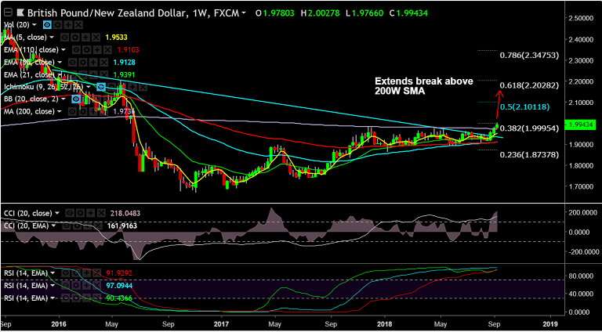Open dropdown arrow beside MA (200, close)
The height and width of the screenshot is (332, 602).
pyautogui.click(x=59, y=111)
